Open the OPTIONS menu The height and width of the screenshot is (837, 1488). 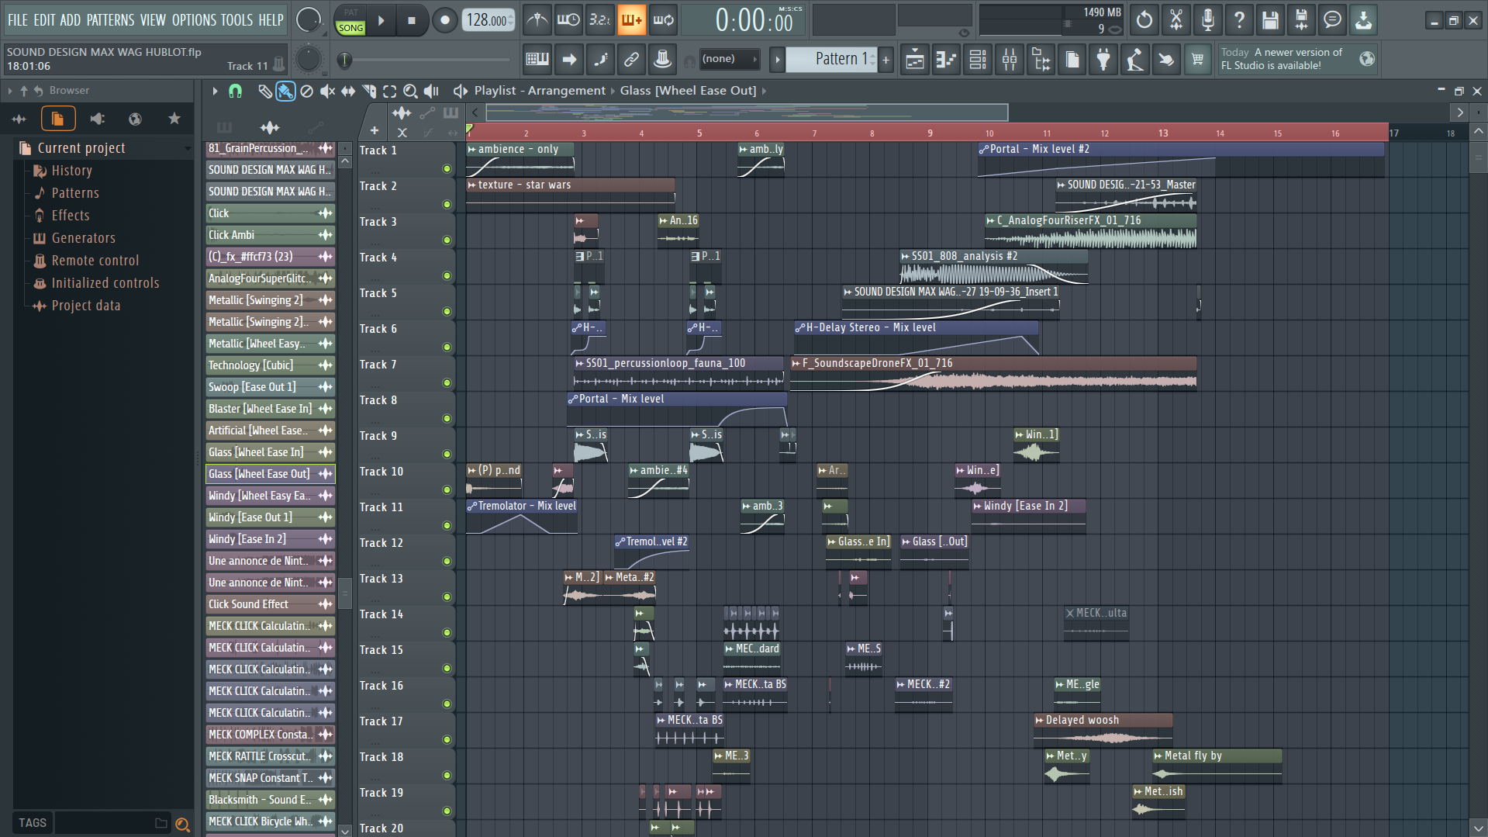pyautogui.click(x=194, y=20)
